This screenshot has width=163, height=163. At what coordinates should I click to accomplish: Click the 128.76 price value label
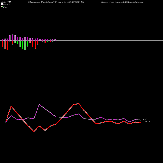point(146,122)
